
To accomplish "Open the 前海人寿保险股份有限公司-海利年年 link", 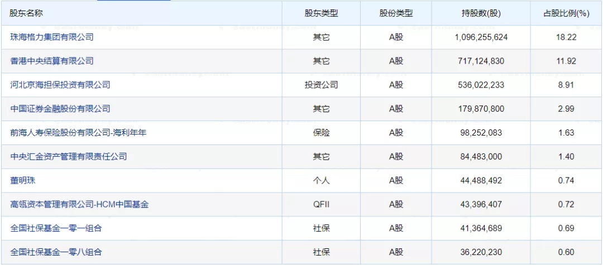I will click(79, 133).
